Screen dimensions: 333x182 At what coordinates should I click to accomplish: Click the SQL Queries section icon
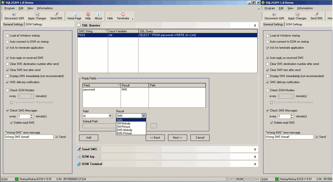[79, 25]
